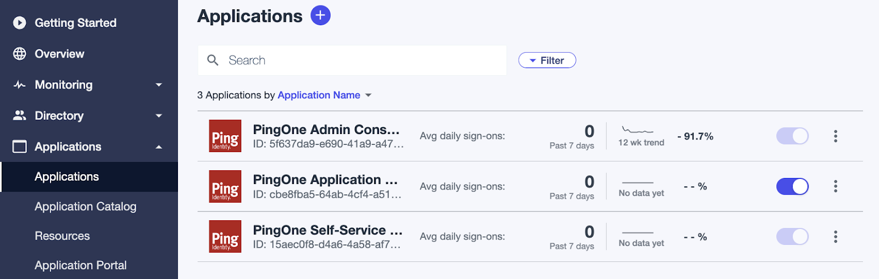Disable the PingOne Application Portal toggle

(x=792, y=186)
